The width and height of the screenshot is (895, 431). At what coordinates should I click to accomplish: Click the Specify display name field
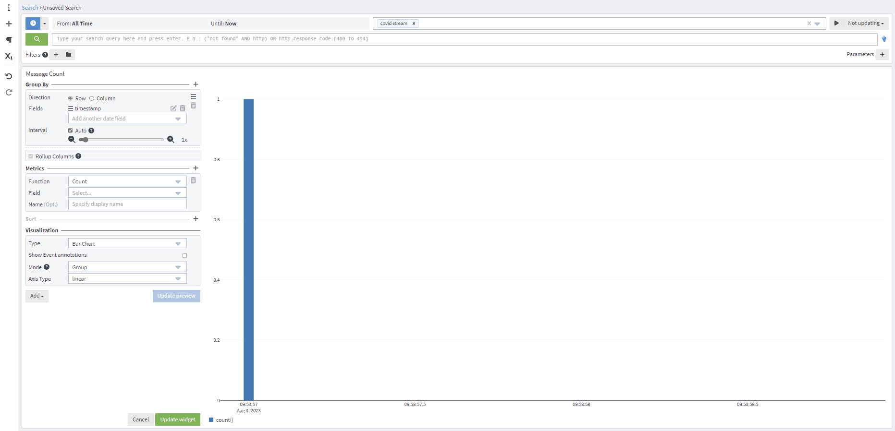[127, 204]
